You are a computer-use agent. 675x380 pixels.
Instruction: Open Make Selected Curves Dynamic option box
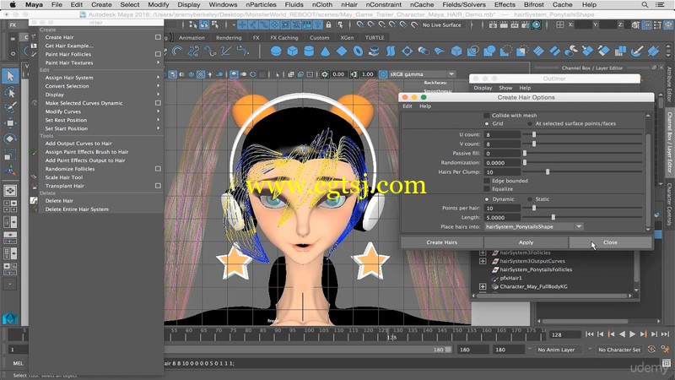[x=158, y=103]
